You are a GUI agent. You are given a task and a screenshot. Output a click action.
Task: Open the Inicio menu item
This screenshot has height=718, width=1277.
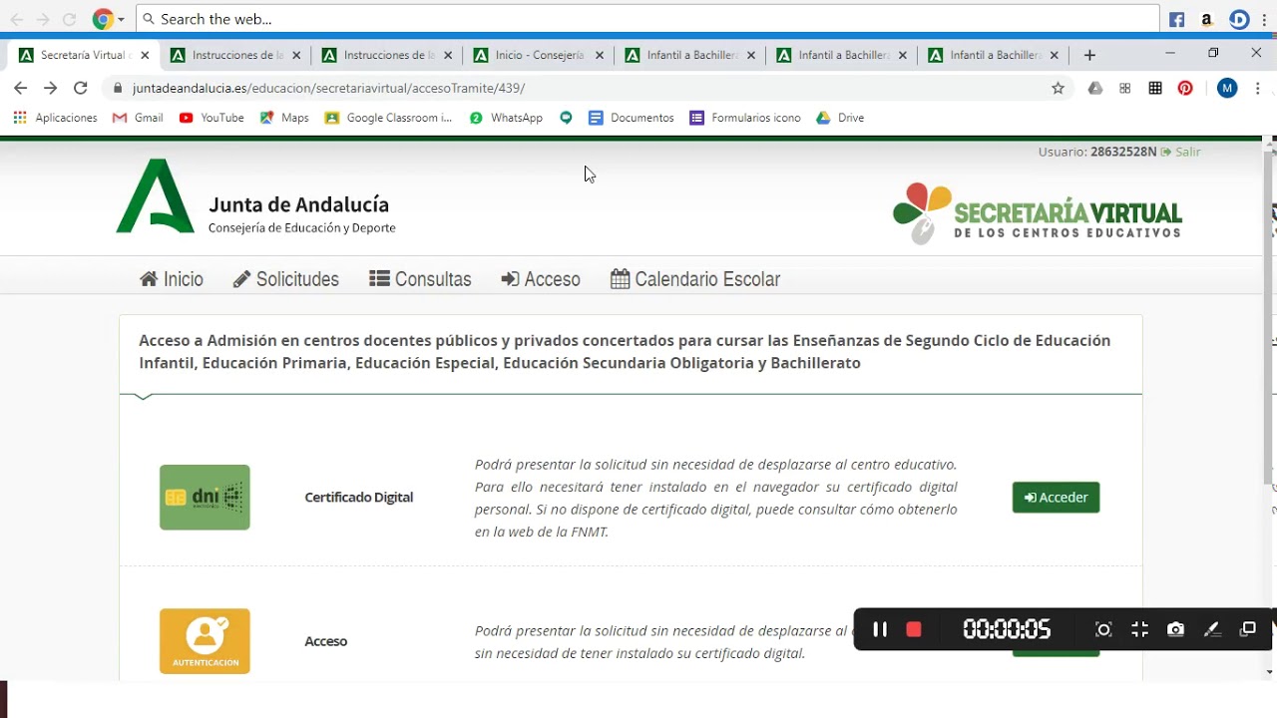pos(172,279)
